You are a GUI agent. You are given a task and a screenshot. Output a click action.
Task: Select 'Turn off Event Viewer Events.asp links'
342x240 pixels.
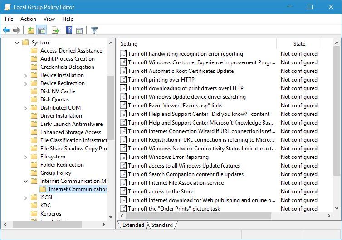tap(175, 106)
